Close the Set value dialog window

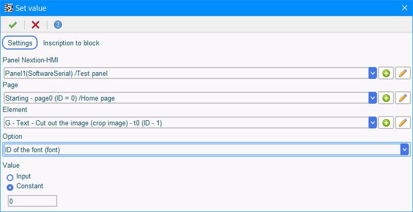[x=405, y=8]
